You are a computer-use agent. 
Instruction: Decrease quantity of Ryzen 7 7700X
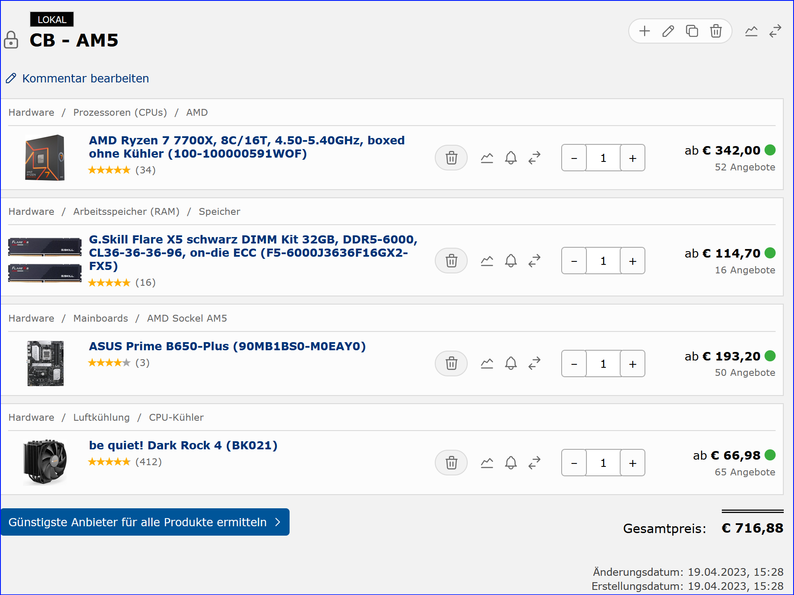point(574,158)
